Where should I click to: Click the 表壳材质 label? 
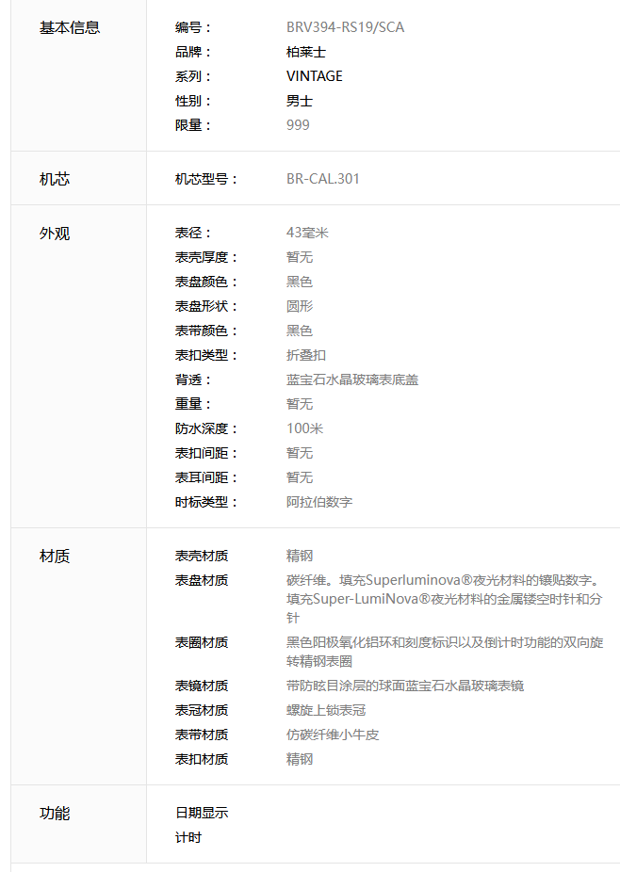(202, 556)
